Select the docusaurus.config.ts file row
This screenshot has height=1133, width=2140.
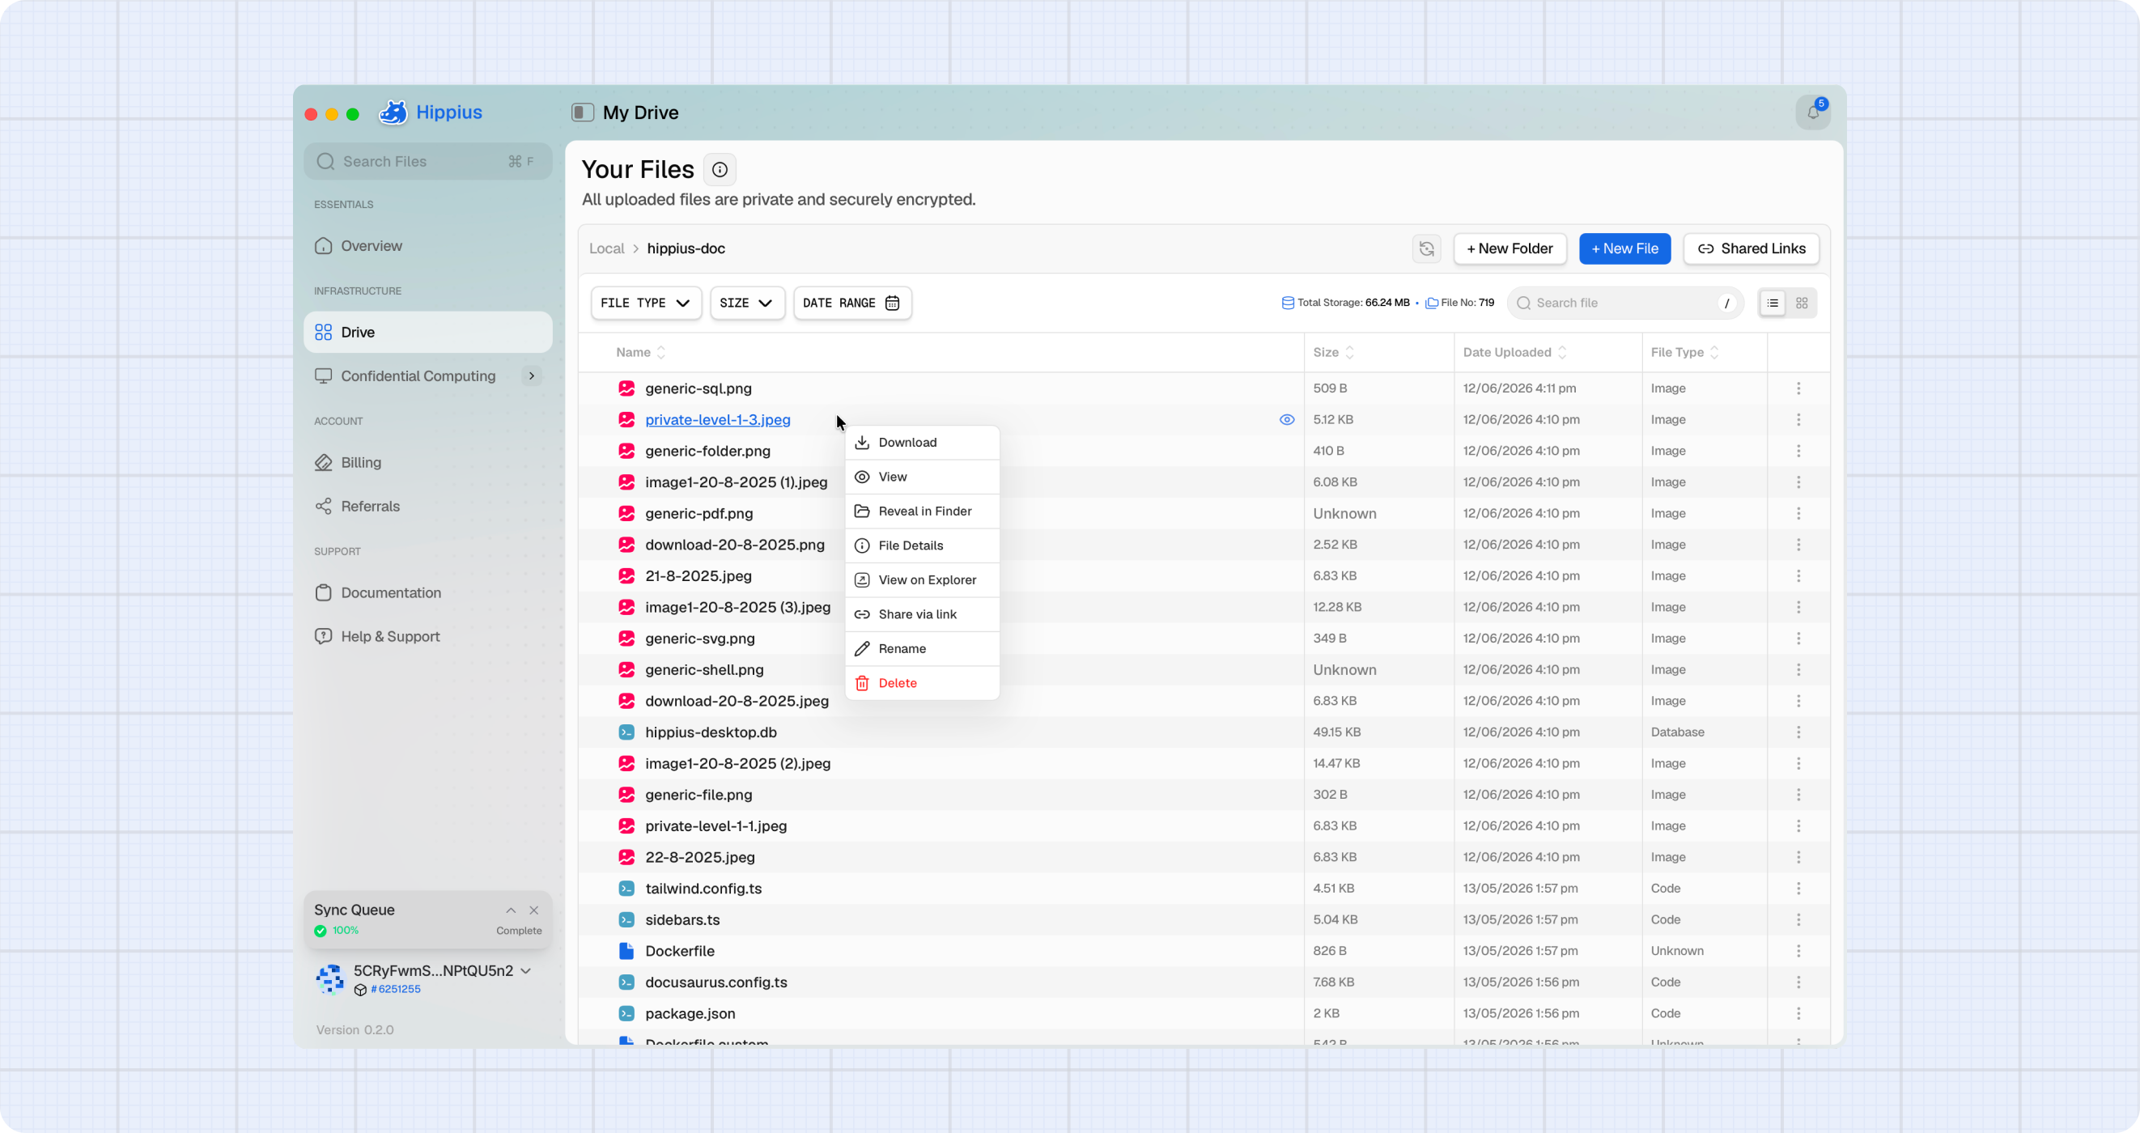click(1204, 982)
